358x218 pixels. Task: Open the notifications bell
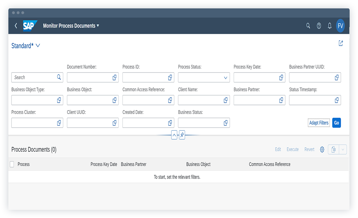(330, 26)
